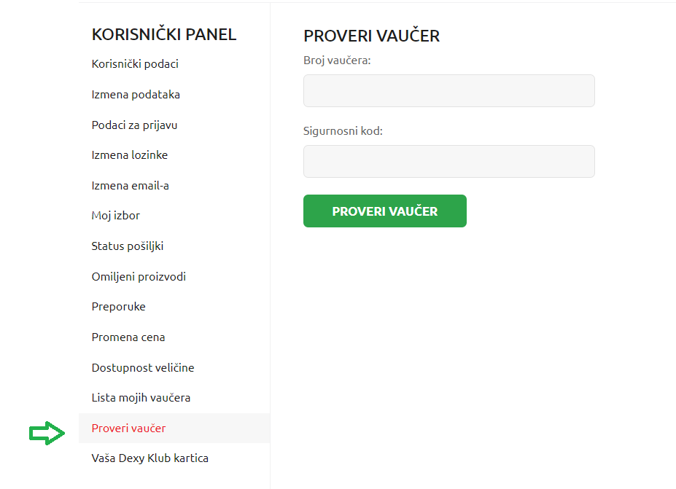Focus the Sigurnosni kod text field
The image size is (676, 489).
(448, 162)
